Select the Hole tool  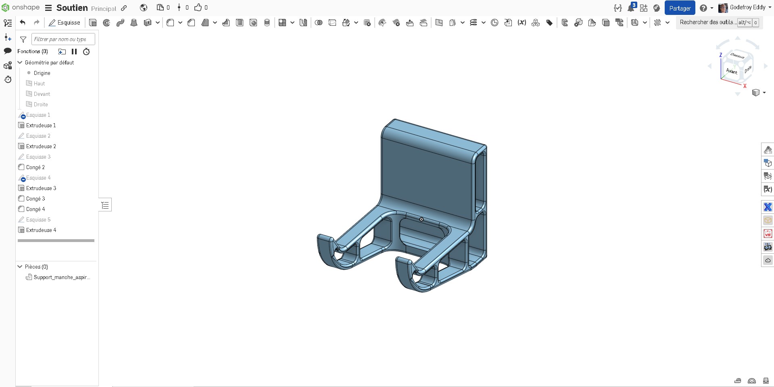pyautogui.click(x=253, y=23)
